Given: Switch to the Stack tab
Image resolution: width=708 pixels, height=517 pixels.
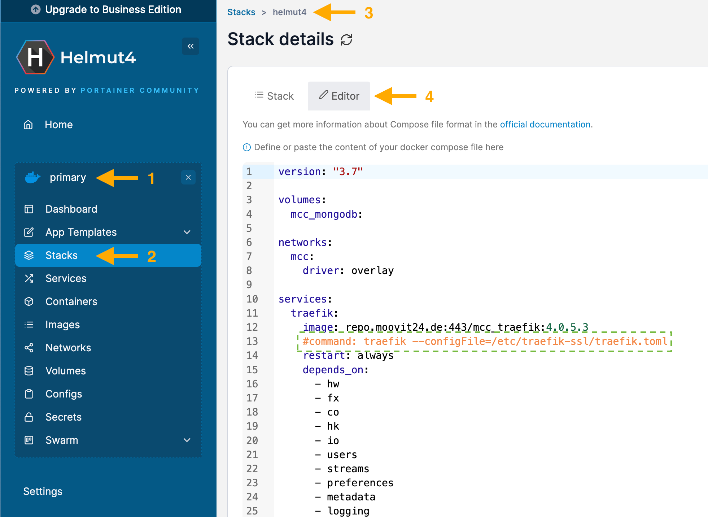Looking at the screenshot, I should pos(274,96).
